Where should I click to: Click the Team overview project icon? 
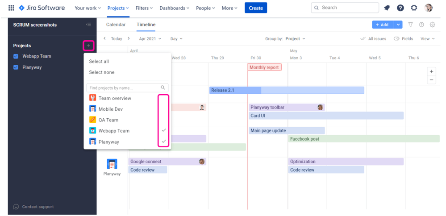click(92, 98)
